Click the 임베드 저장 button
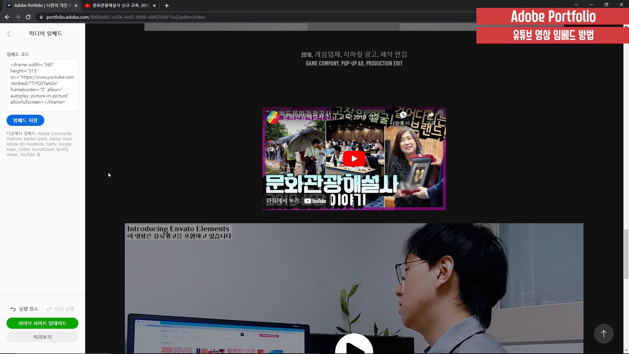This screenshot has width=629, height=354. [25, 120]
